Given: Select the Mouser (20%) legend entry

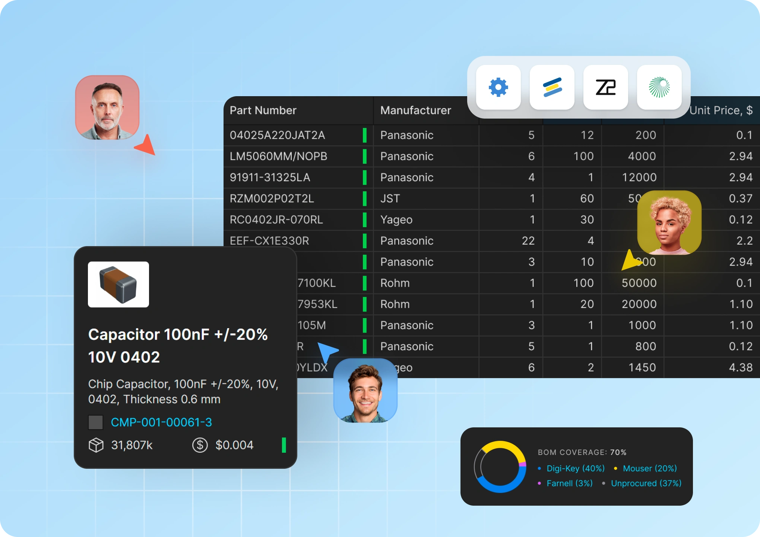Looking at the screenshot, I should (649, 468).
